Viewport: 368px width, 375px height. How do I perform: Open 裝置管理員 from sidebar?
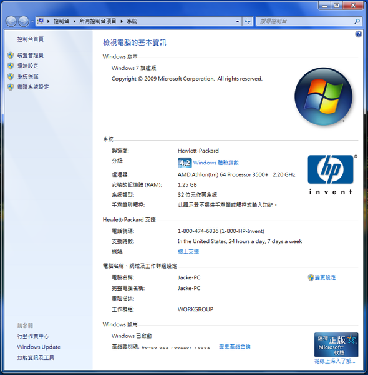(x=31, y=55)
